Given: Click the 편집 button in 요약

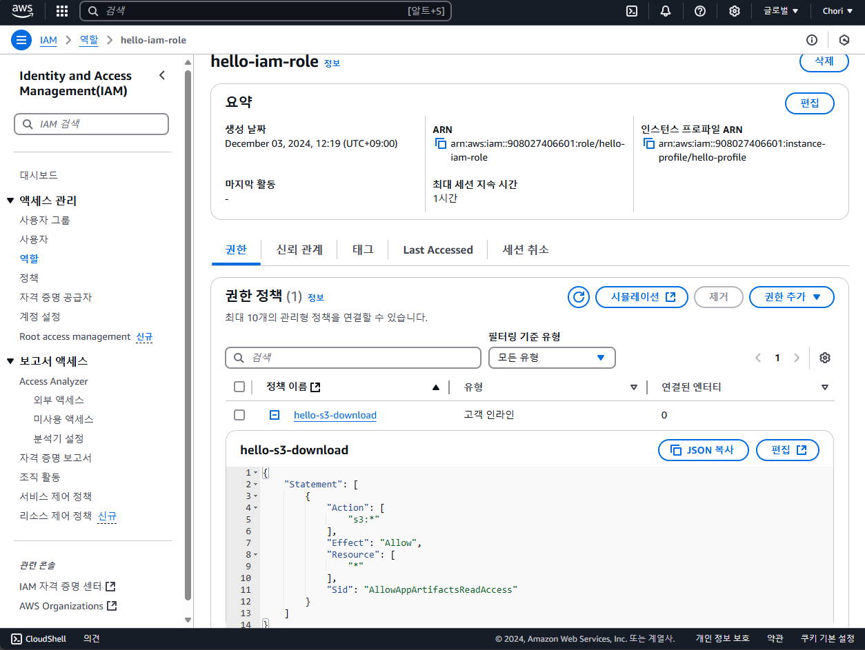Looking at the screenshot, I should click(x=810, y=103).
